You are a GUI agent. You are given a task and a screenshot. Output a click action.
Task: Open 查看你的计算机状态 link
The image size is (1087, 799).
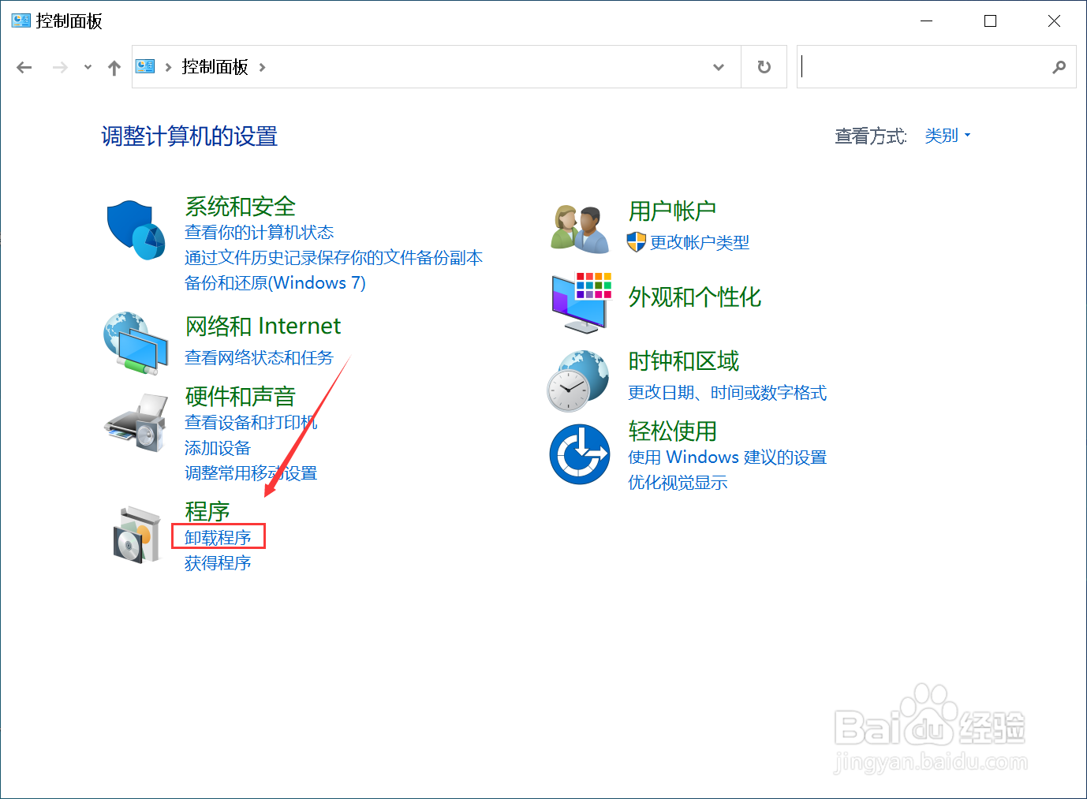(x=260, y=233)
